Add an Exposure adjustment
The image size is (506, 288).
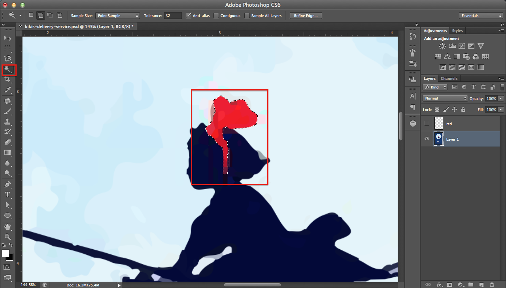coord(471,46)
